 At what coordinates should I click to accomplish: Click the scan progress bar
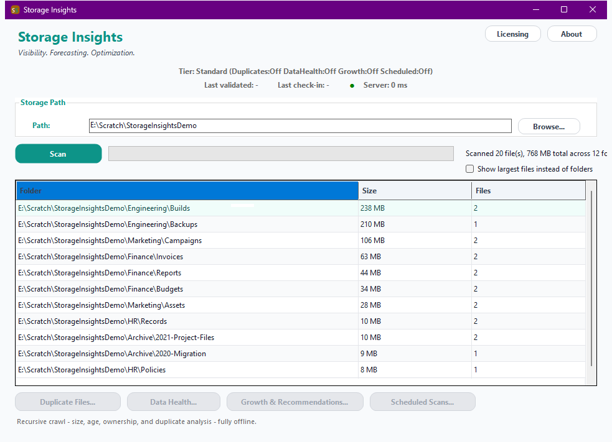click(x=281, y=154)
